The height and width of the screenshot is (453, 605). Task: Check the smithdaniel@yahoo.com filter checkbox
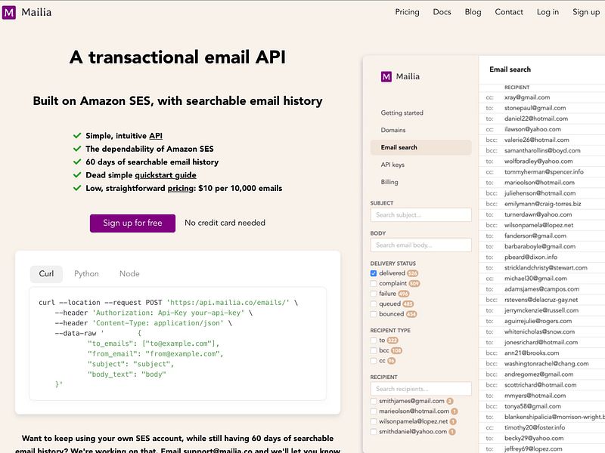(x=374, y=432)
